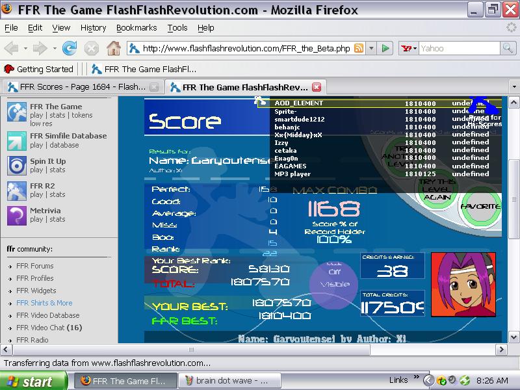The width and height of the screenshot is (520, 390).
Task: Open the address bar history dropdown arrow
Action: coord(371,48)
